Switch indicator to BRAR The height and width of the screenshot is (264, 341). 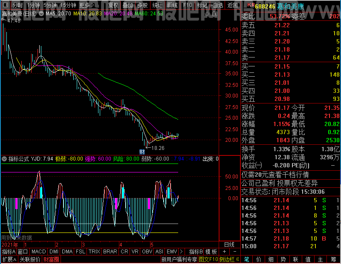(x=110, y=252)
